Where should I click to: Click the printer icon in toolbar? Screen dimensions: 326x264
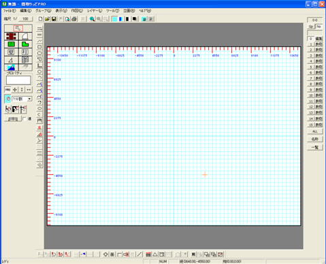coord(74,19)
